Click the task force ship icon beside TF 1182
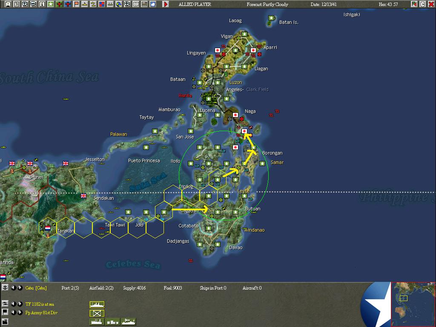This screenshot has height=327, width=436. click(5, 304)
